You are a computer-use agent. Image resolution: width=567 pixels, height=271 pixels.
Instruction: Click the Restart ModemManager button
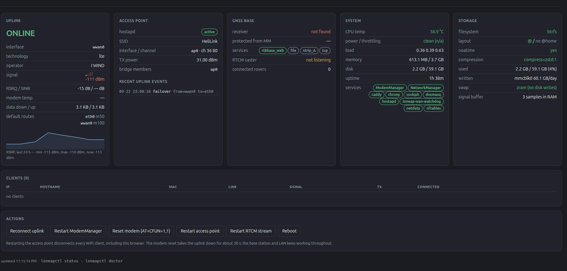(78, 231)
